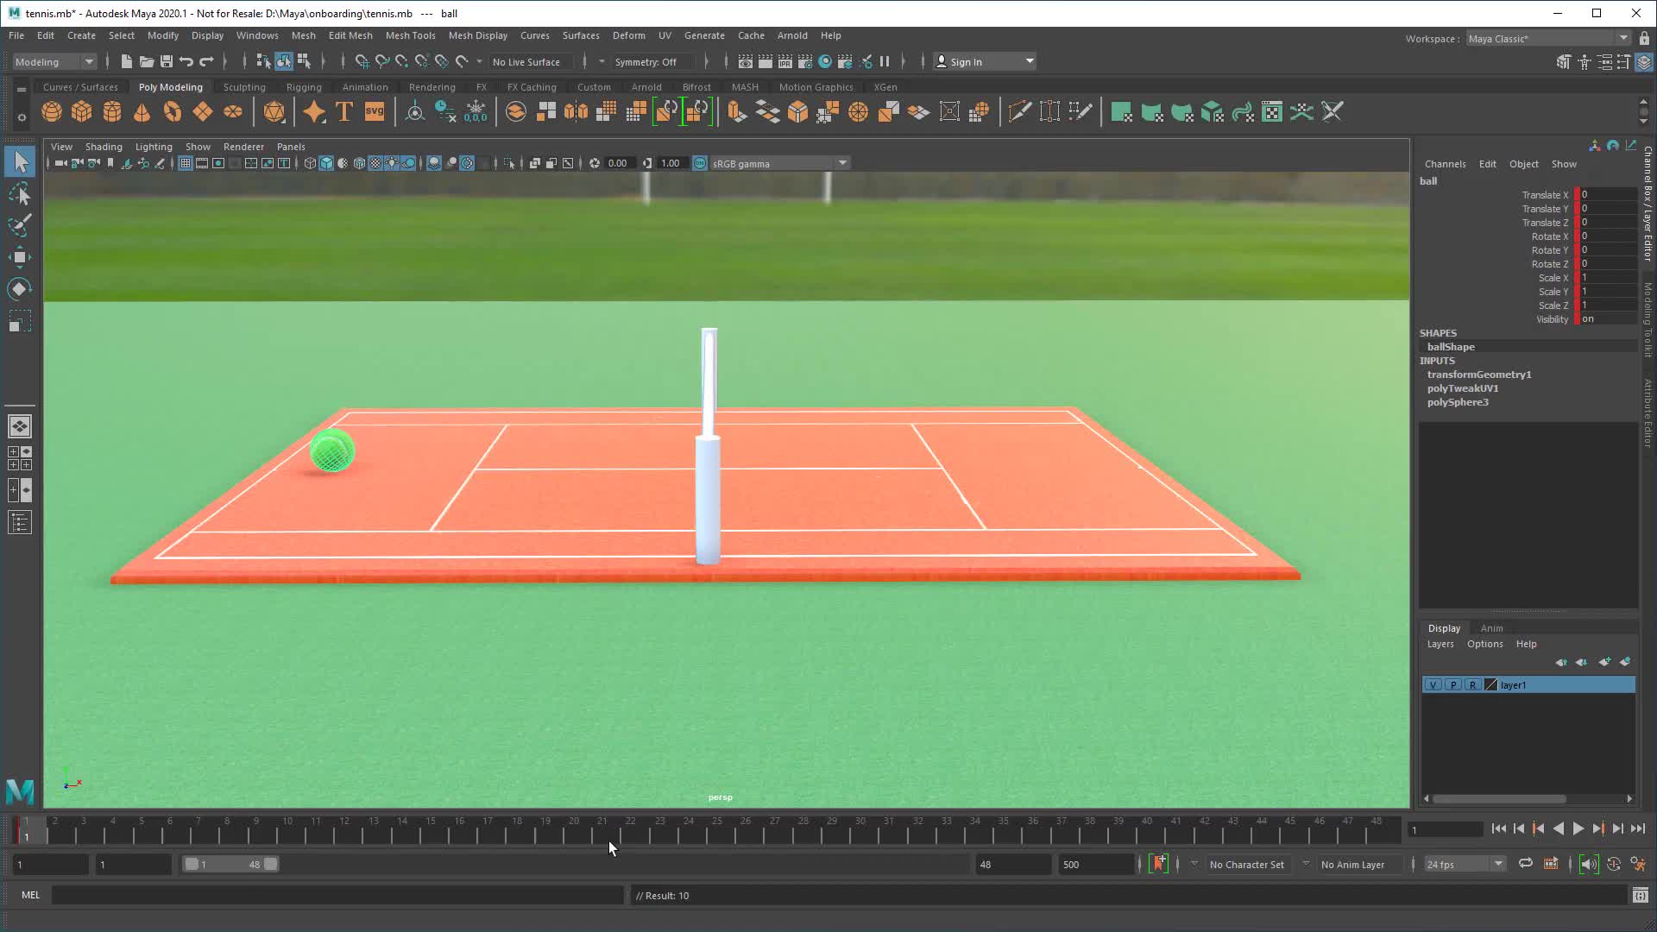Activate the Rotate tool in toolbox
Image resolution: width=1657 pixels, height=932 pixels.
(x=20, y=289)
